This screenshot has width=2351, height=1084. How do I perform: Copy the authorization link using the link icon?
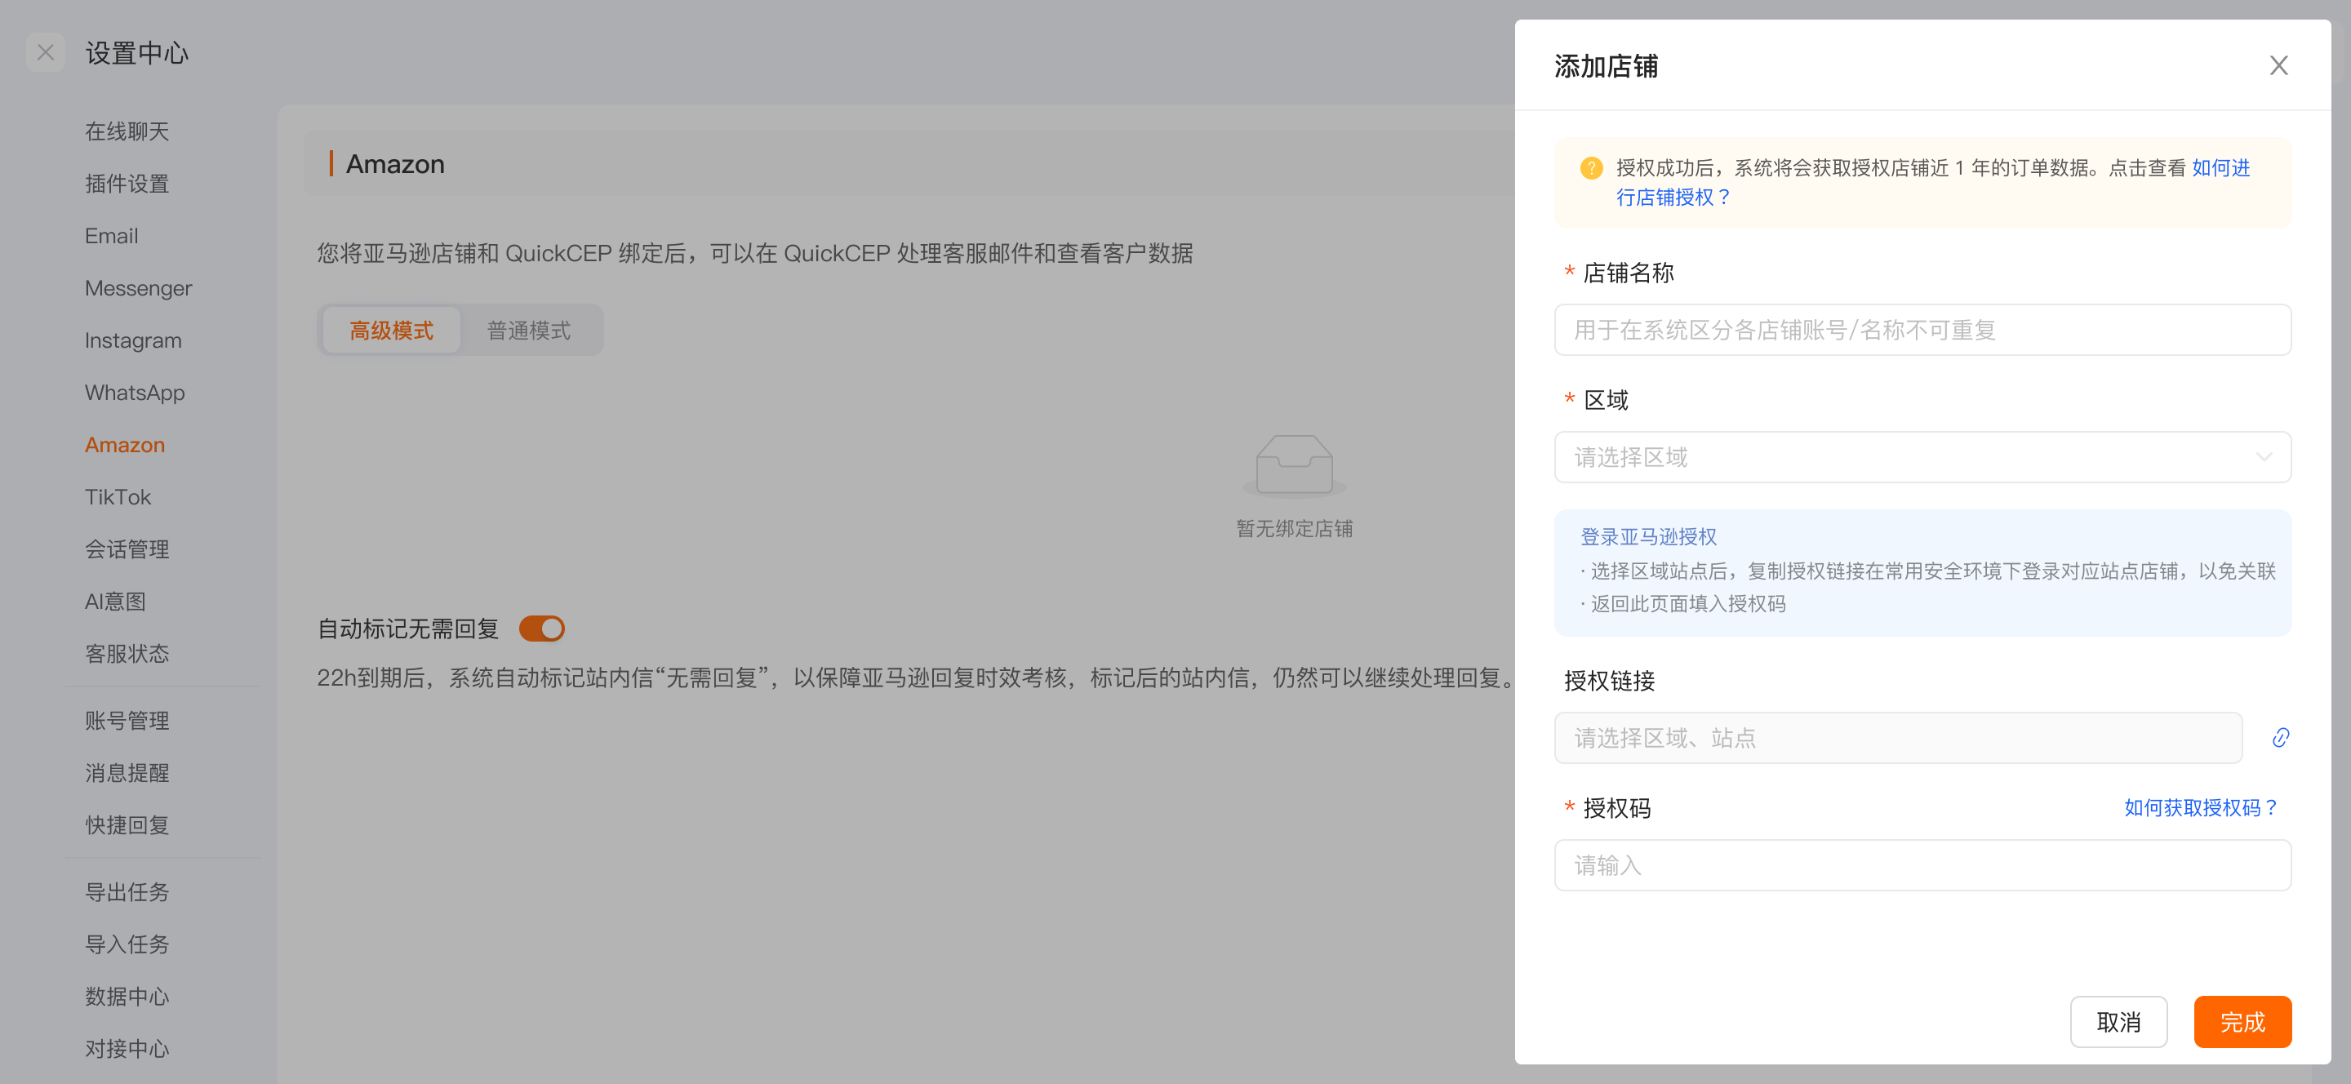[x=2280, y=737]
